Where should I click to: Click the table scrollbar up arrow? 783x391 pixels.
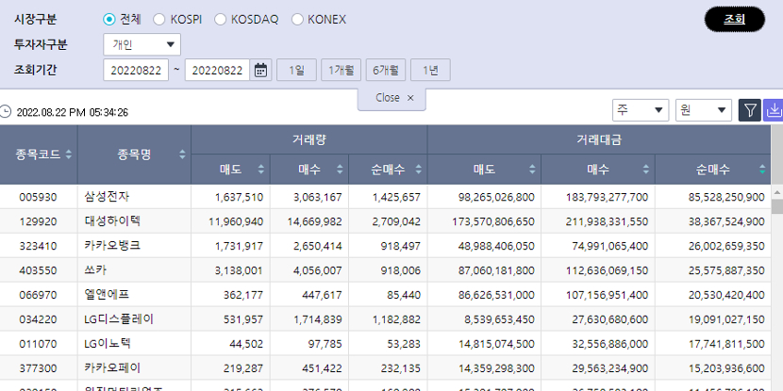(776, 189)
